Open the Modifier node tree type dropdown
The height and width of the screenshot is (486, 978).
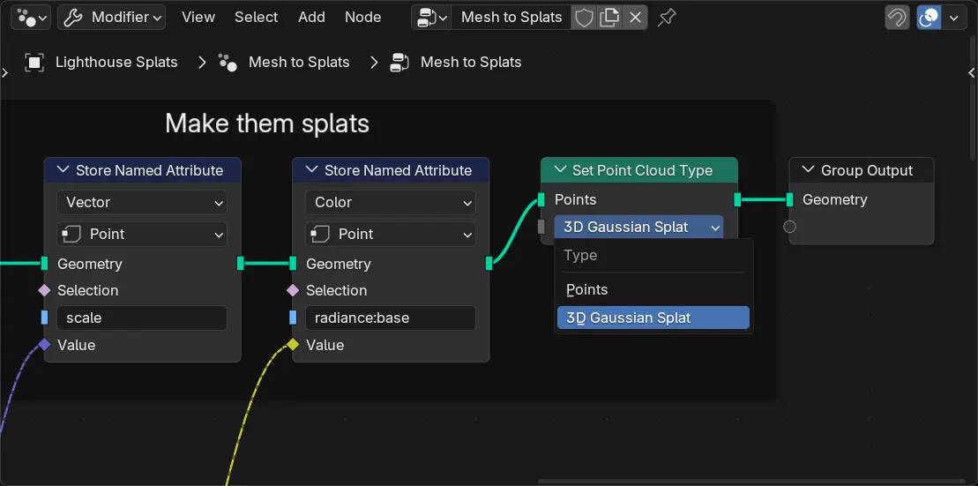point(112,18)
